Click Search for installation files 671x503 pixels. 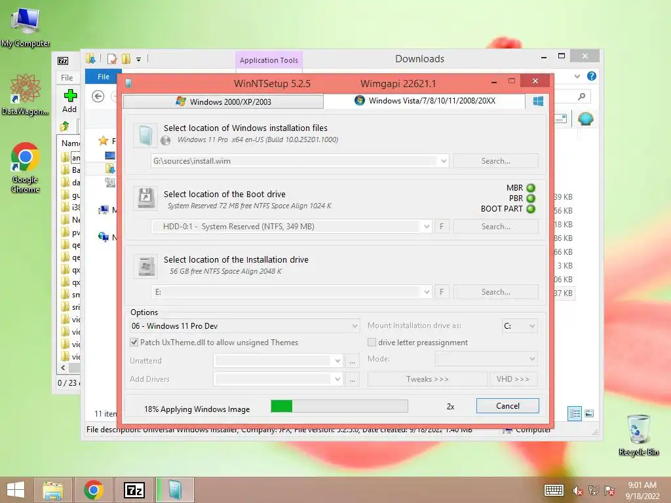[x=495, y=161]
